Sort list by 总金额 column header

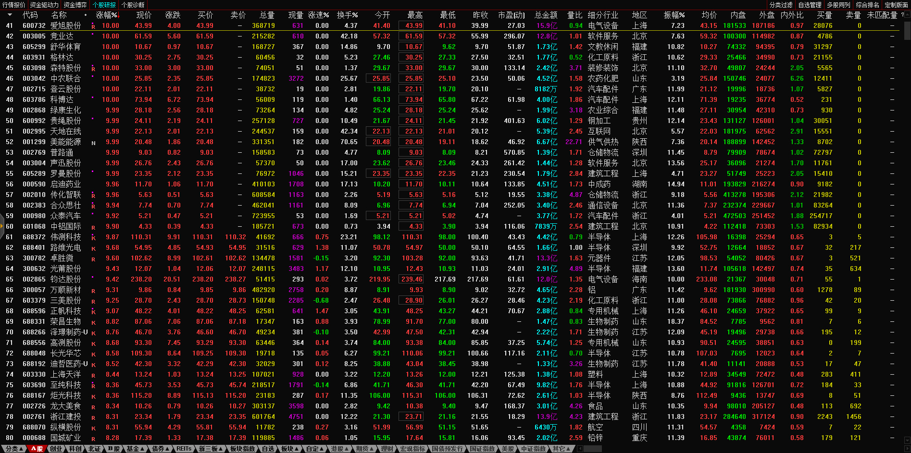pos(546,15)
